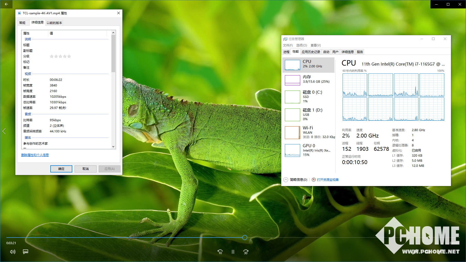
Task: Select the 频道 2 (立体声) row
Action: (66, 126)
